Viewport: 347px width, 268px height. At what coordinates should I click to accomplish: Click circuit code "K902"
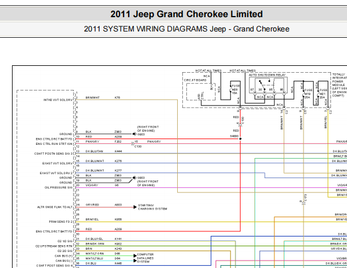click(x=118, y=244)
